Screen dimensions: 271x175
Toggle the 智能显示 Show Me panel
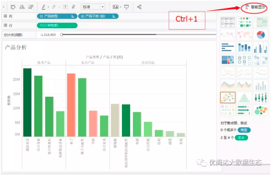[255, 7]
